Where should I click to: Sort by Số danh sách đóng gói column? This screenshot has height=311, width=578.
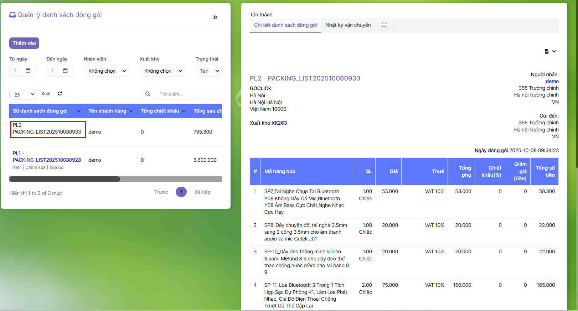tap(46, 111)
